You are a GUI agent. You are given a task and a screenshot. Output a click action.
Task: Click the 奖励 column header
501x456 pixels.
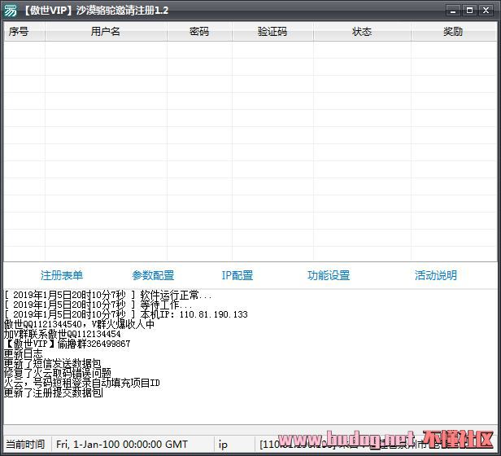(x=453, y=32)
